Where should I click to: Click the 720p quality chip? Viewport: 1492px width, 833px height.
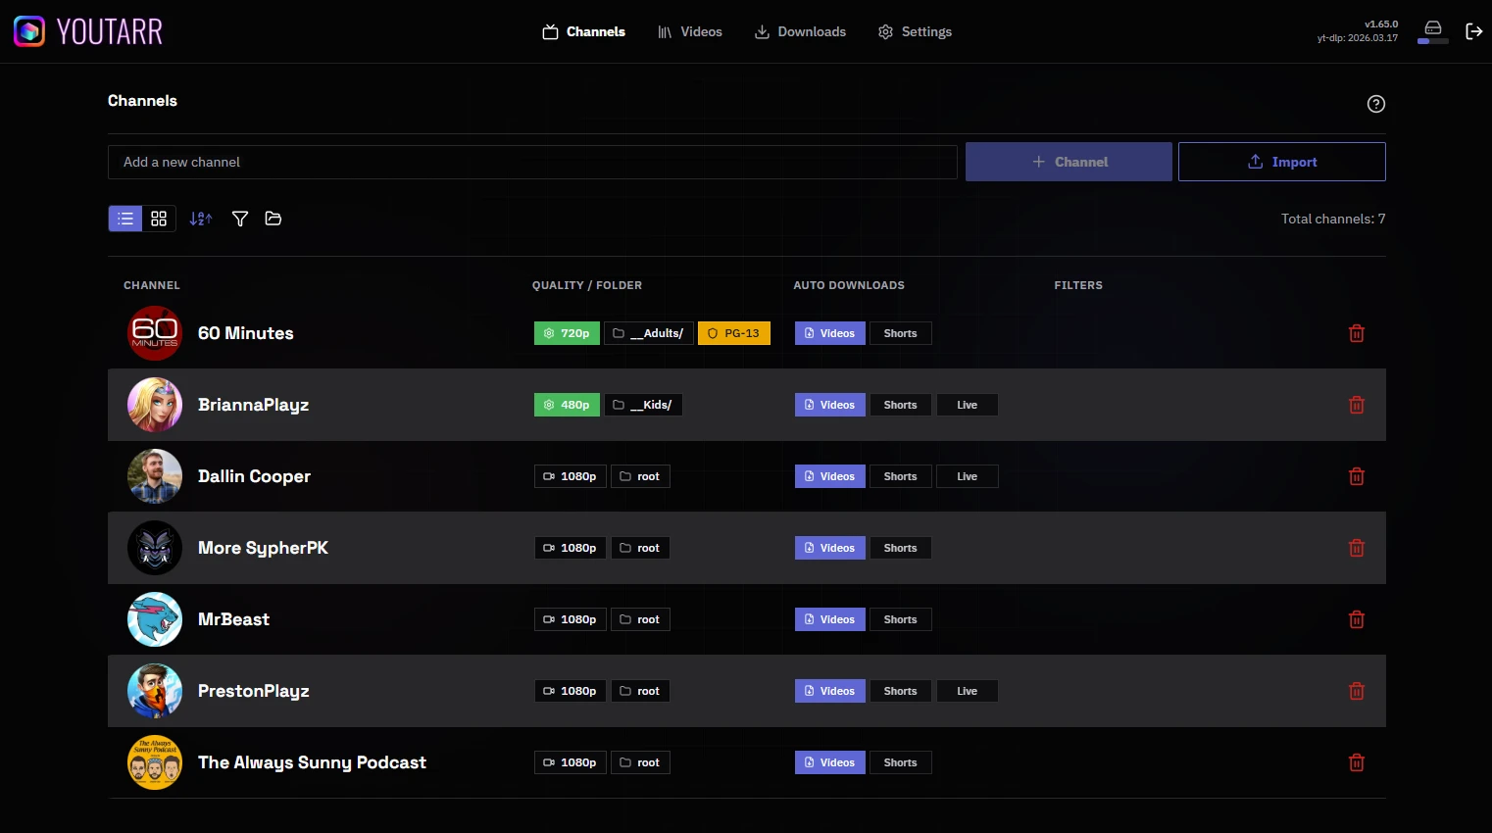pos(567,333)
